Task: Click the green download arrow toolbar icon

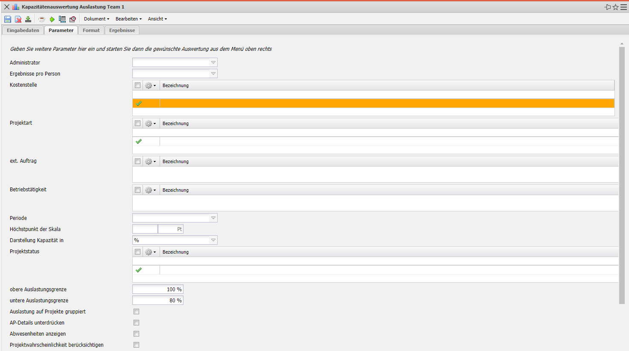Action: [x=28, y=19]
